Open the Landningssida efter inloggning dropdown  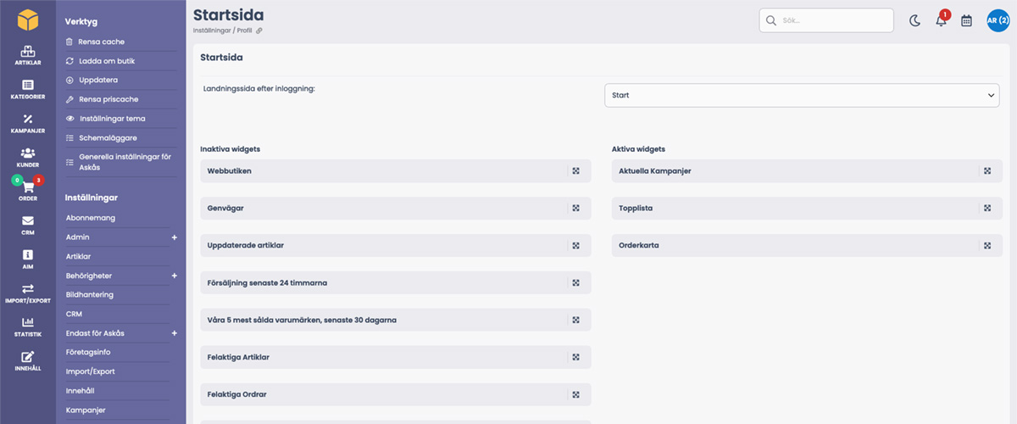click(x=802, y=95)
